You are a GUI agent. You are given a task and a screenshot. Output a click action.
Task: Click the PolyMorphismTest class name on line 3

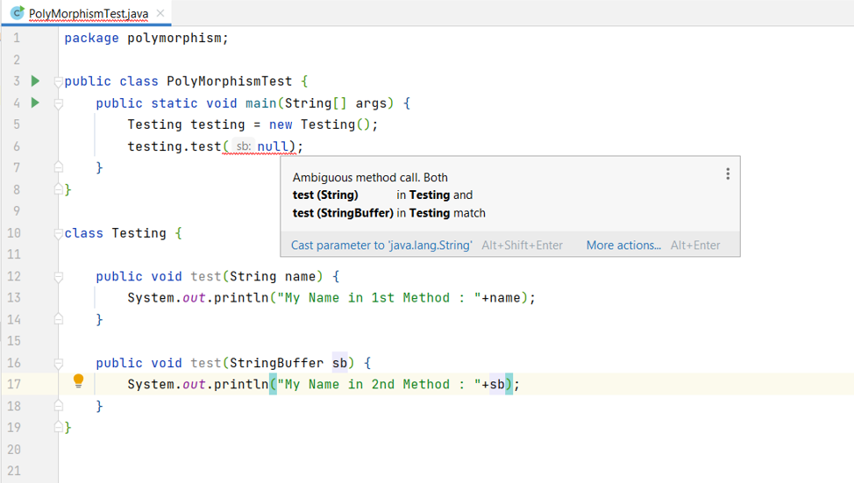(x=230, y=82)
